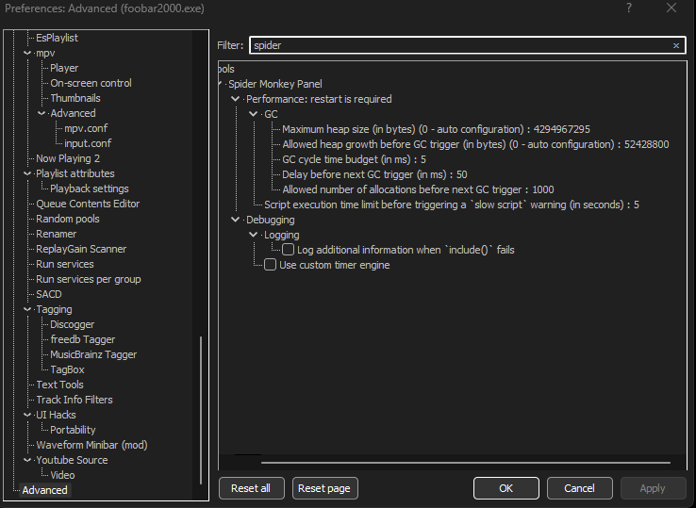Collapse the Debugging group
The width and height of the screenshot is (696, 508).
235,220
